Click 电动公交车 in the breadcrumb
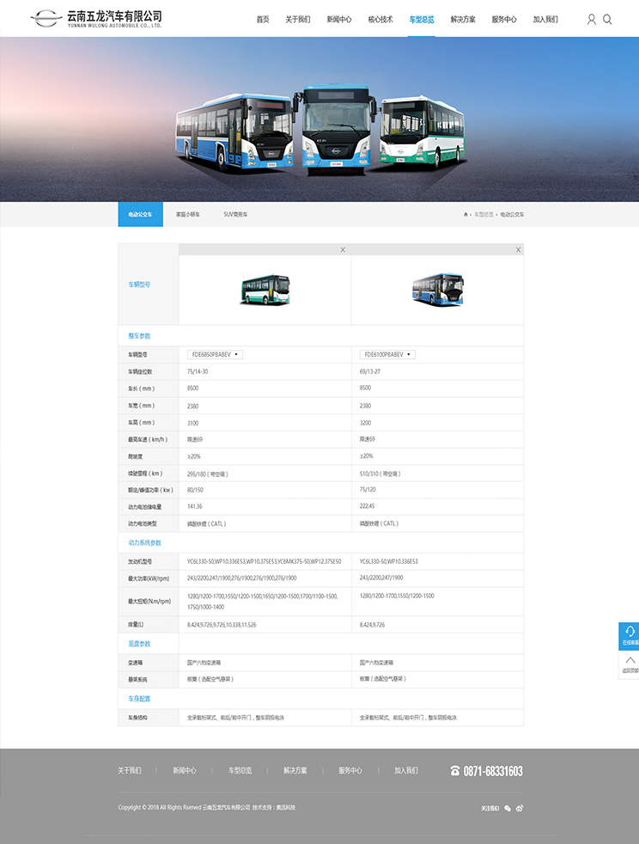 point(512,214)
